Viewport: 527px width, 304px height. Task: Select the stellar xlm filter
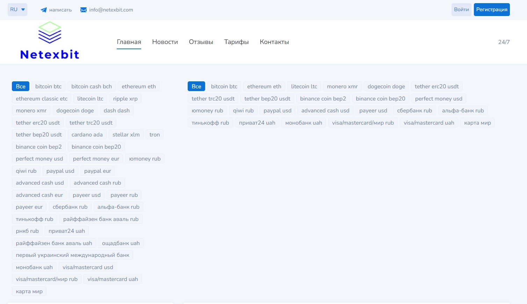[126, 135]
